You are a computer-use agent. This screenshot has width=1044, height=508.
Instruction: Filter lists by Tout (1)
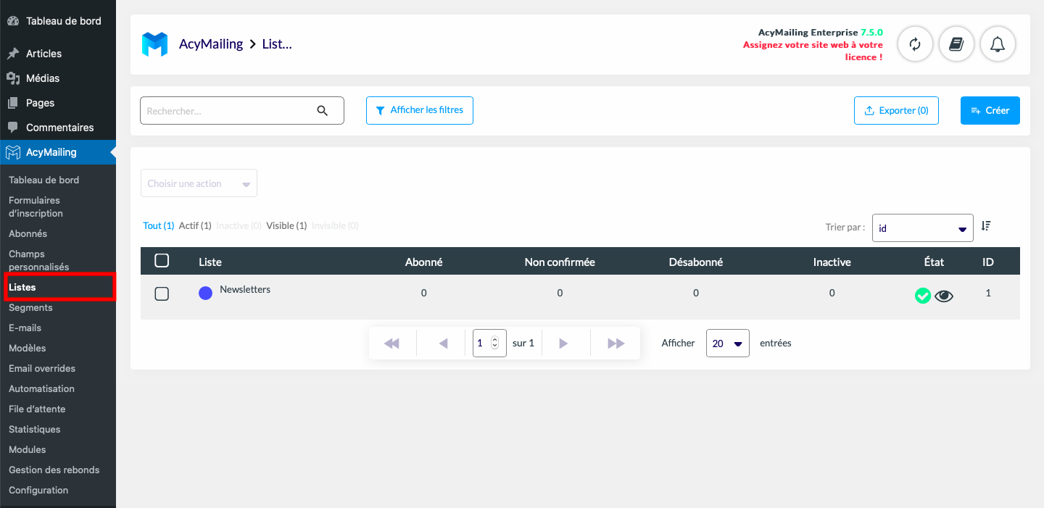point(159,226)
